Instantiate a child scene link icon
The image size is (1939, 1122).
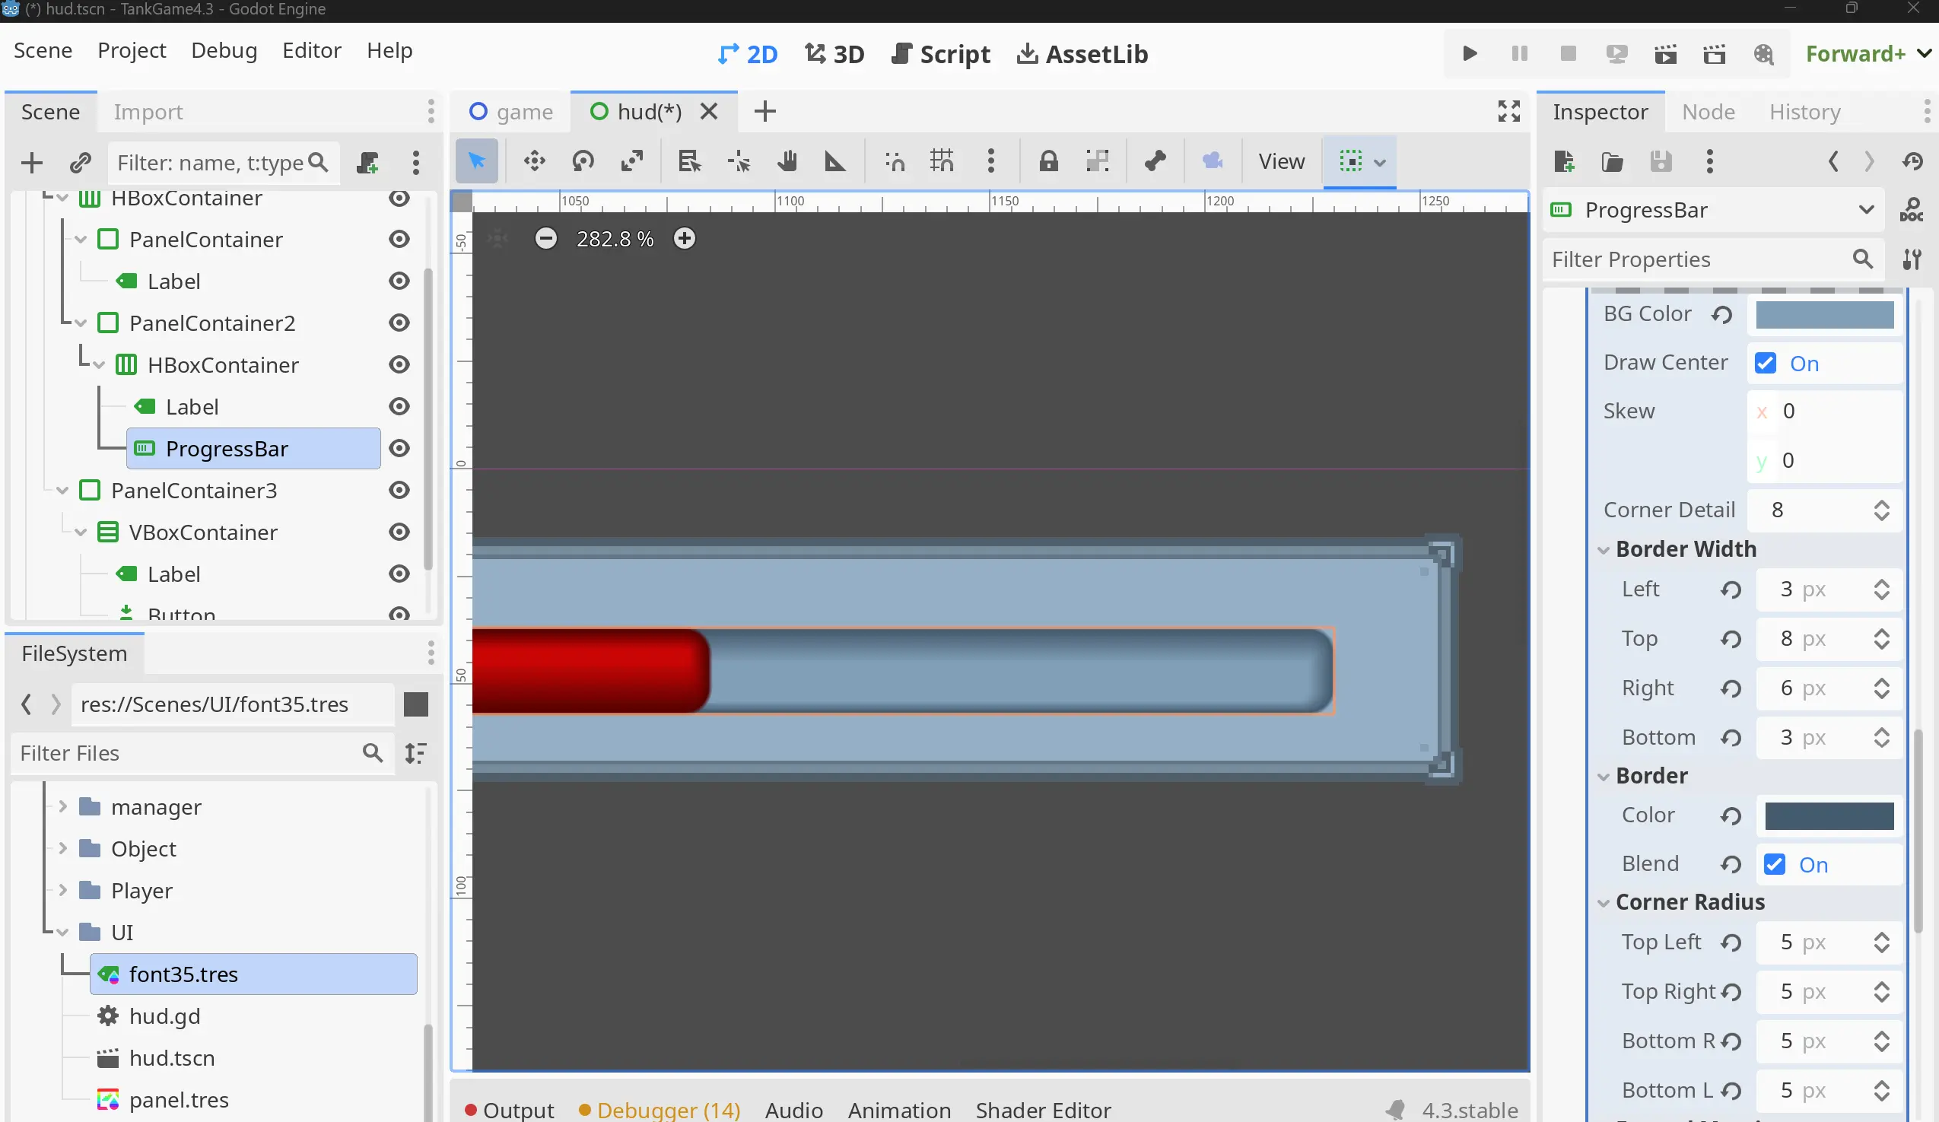[80, 163]
